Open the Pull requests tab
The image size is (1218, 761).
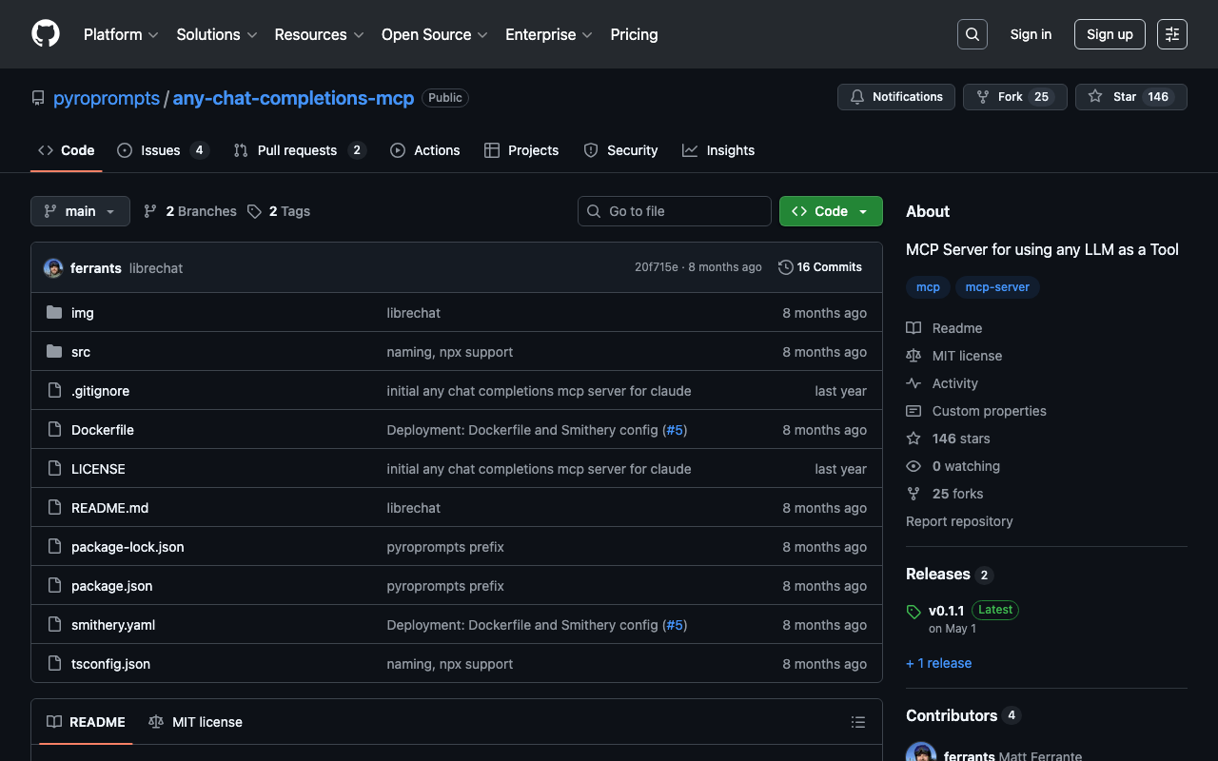pyautogui.click(x=299, y=150)
